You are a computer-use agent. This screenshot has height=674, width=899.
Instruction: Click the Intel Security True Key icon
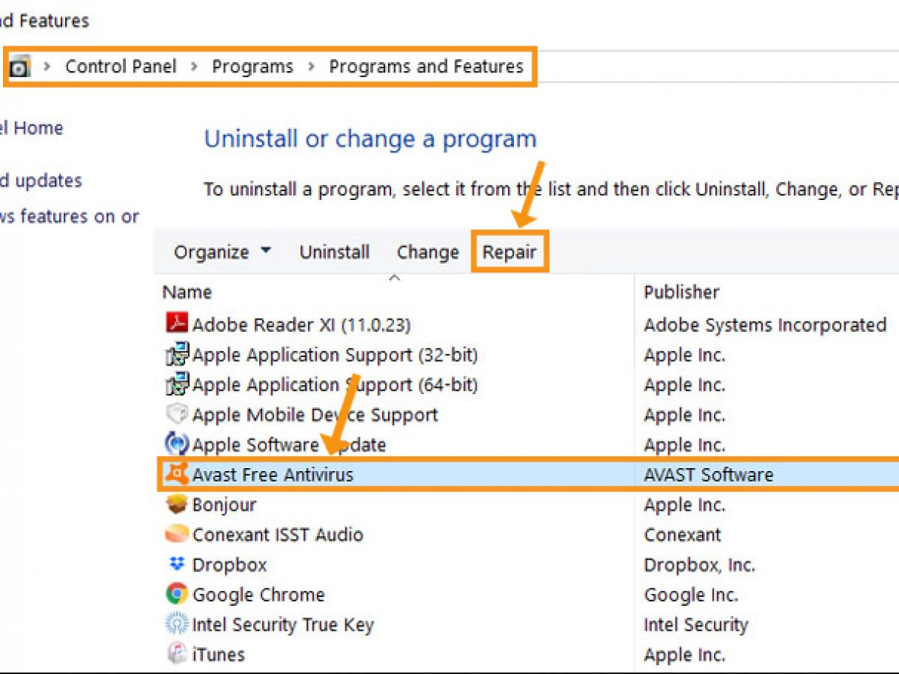pyautogui.click(x=176, y=624)
